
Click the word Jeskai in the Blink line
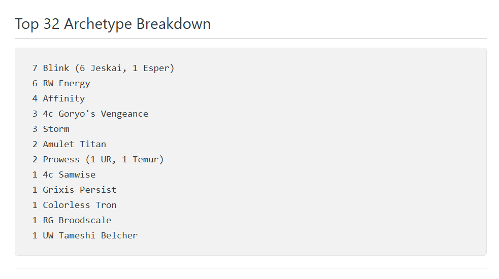(x=106, y=68)
